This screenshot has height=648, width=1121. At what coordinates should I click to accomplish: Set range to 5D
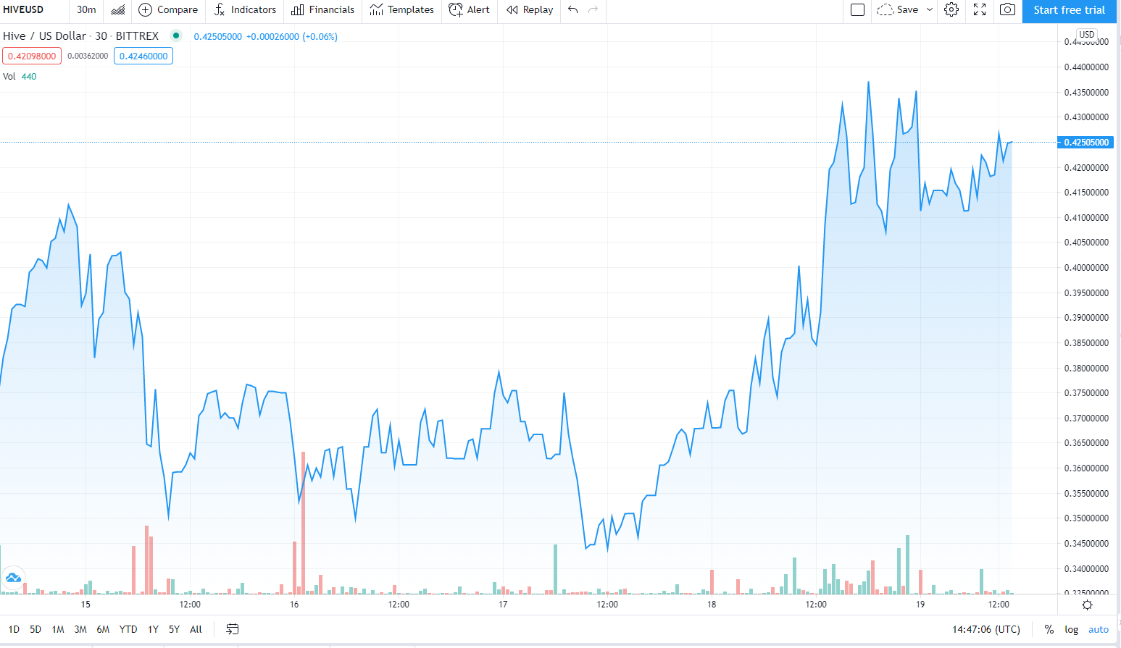point(36,630)
